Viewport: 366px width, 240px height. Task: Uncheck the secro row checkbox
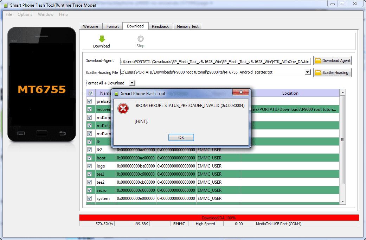[89, 190]
